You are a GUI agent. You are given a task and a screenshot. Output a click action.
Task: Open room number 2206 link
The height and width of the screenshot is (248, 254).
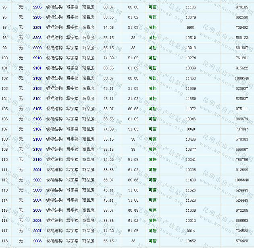[37, 17]
